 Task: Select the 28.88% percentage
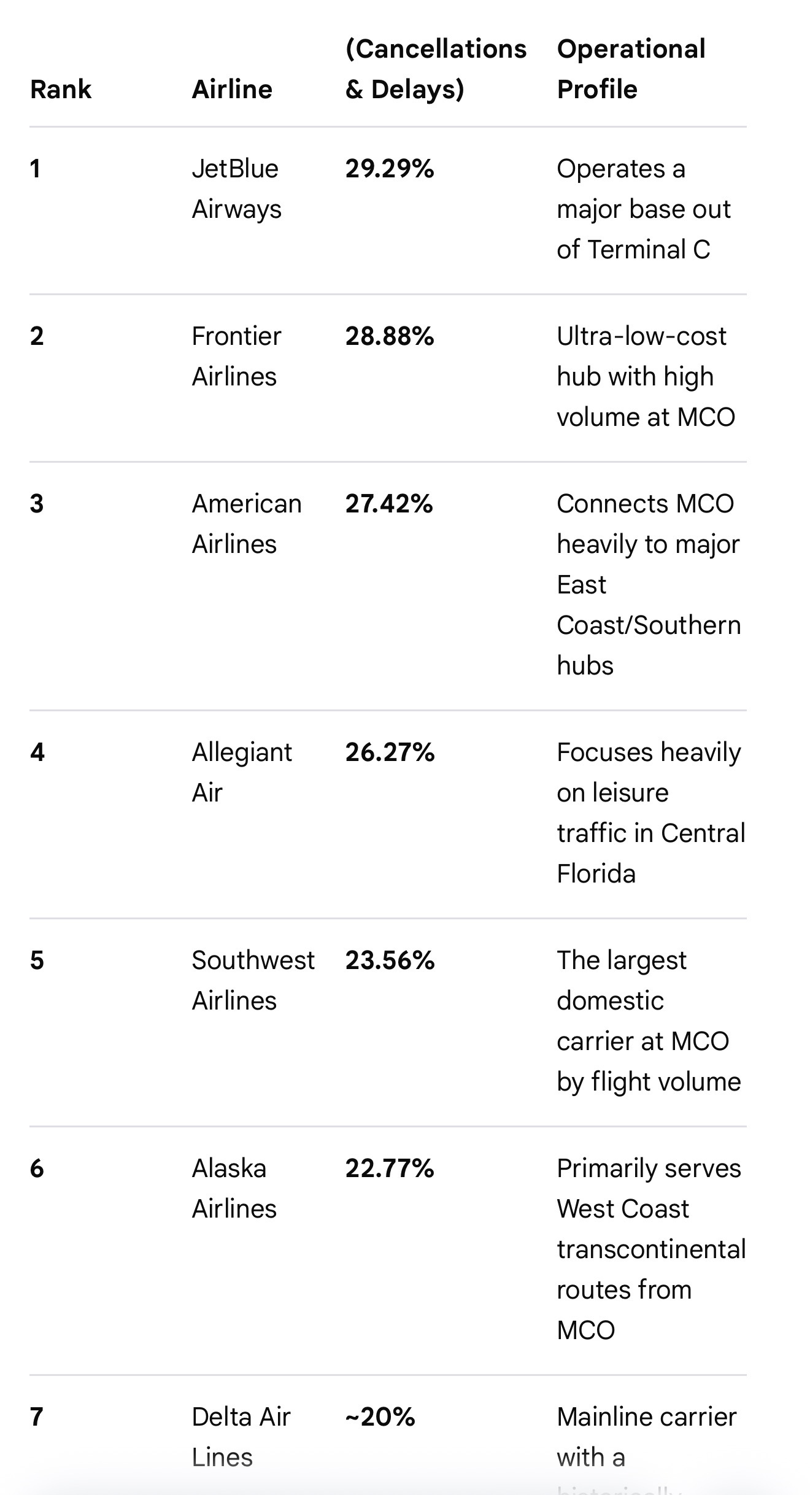tap(390, 336)
